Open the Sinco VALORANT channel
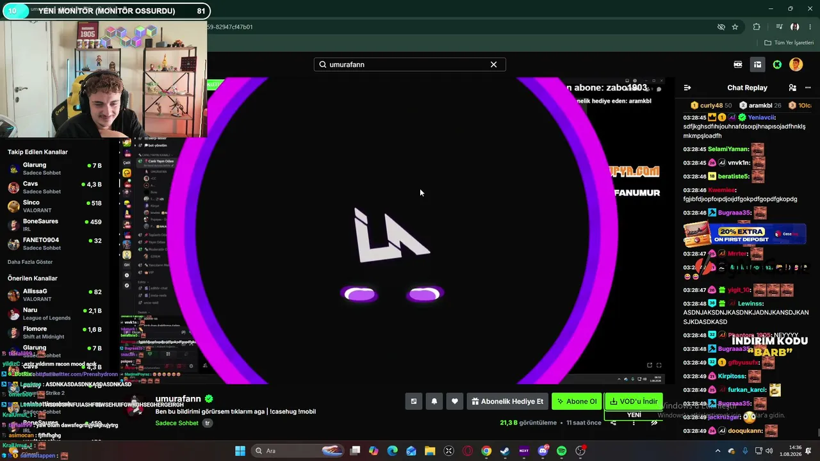The image size is (820, 461). (x=55, y=206)
